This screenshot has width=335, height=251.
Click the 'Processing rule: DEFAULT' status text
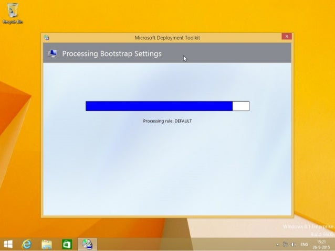tap(167, 121)
